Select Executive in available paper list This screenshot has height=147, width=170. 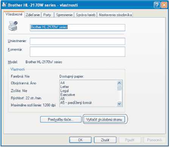click(x=68, y=95)
